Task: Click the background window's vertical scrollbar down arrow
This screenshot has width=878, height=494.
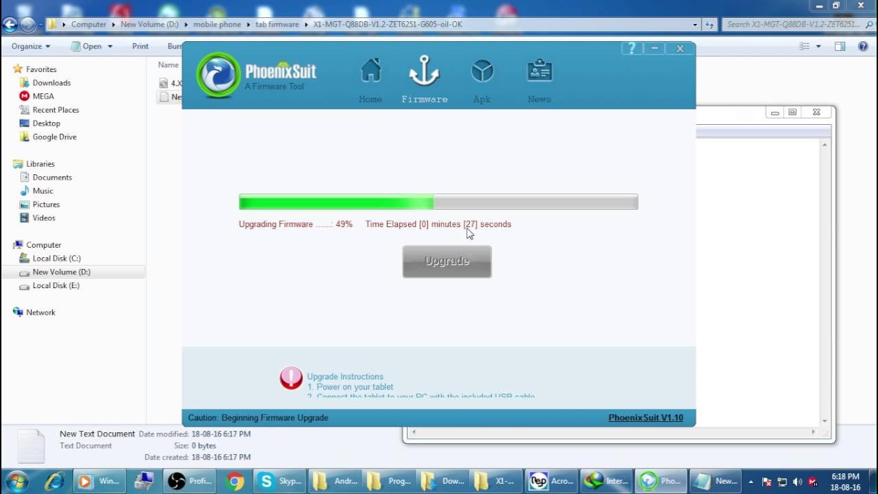Action: click(824, 421)
